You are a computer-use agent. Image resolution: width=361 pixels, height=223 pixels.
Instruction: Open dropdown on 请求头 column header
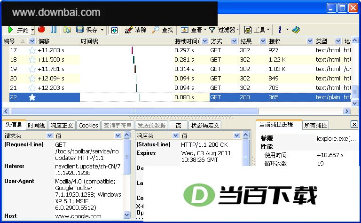[49, 135]
